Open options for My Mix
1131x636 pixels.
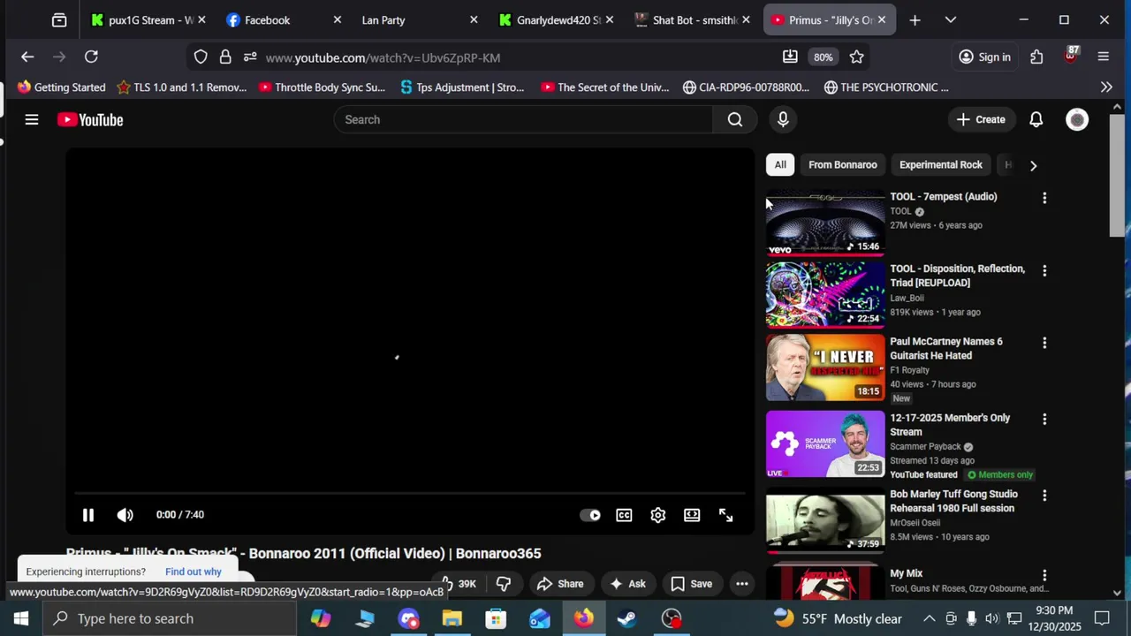coord(1044,575)
